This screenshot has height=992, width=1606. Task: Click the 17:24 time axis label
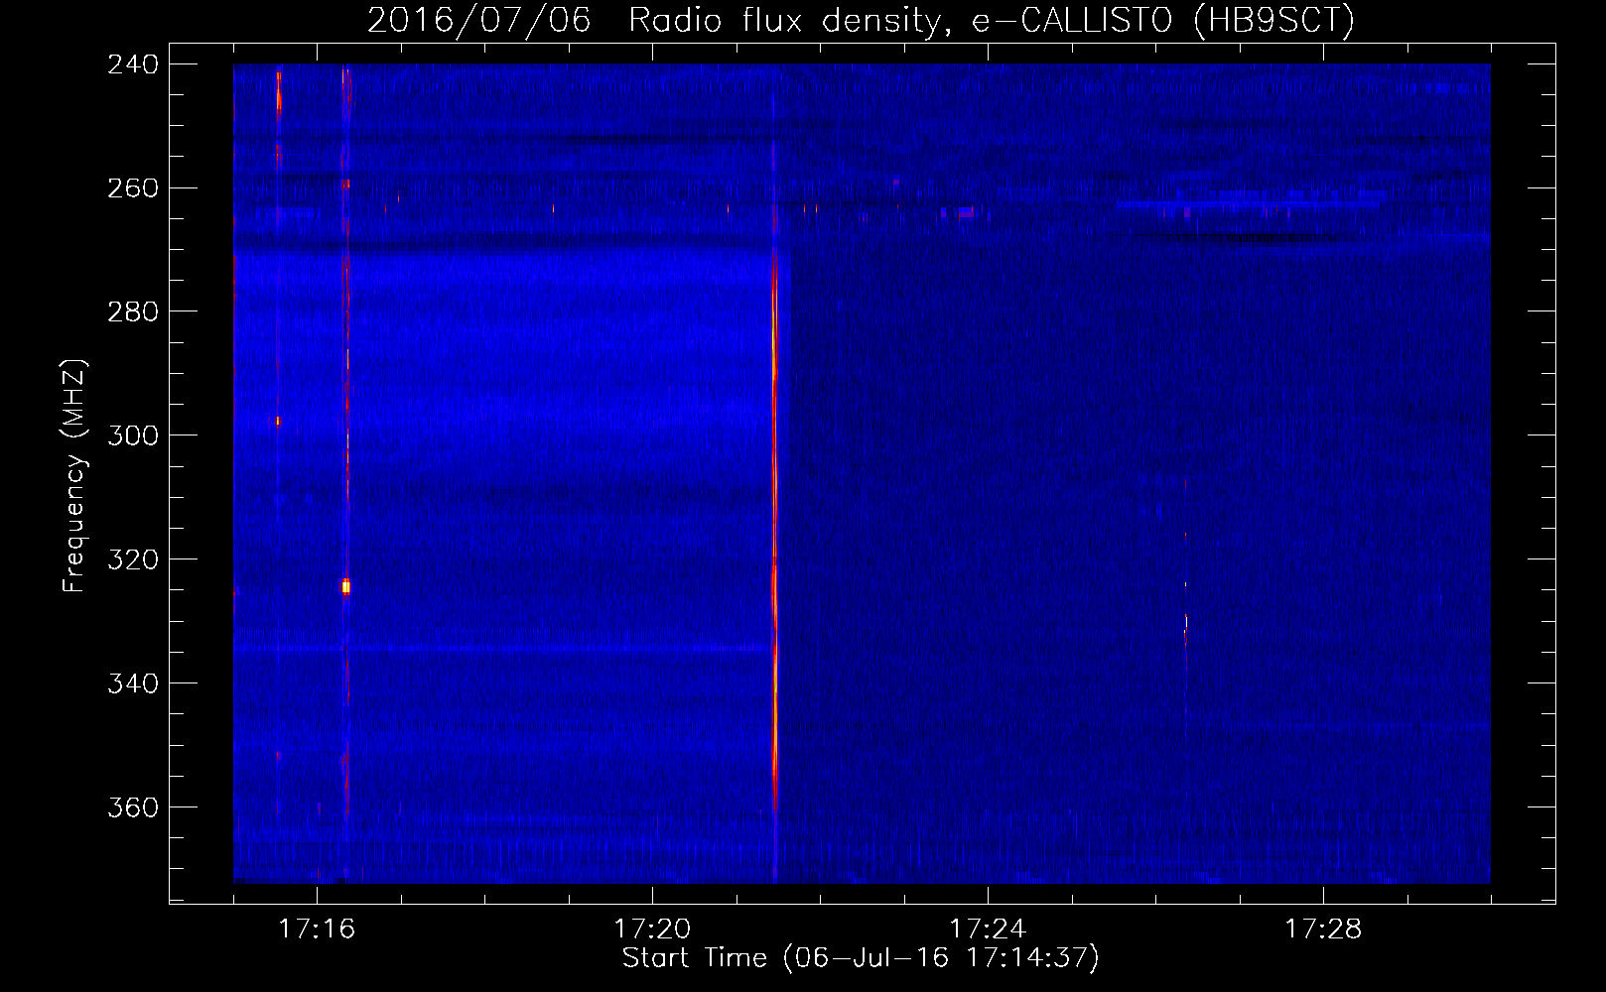[x=988, y=929]
